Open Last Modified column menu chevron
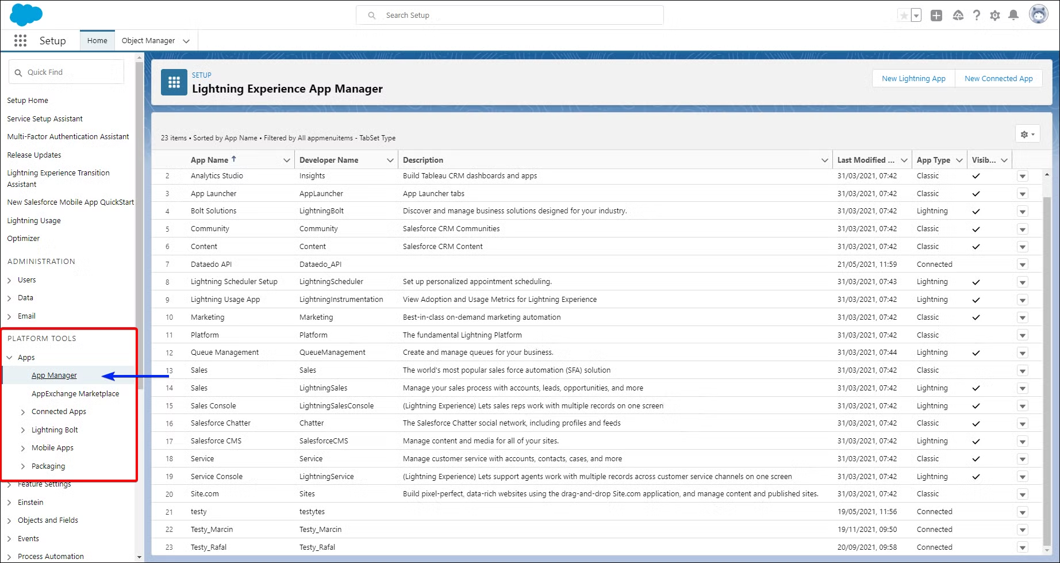The height and width of the screenshot is (563, 1060). pyautogui.click(x=904, y=160)
